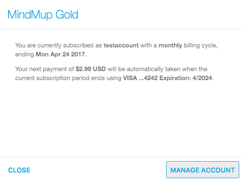This screenshot has width=243, height=182.
Task: Click the word 'ACCOUNT' on the manage button
Action: point(218,170)
